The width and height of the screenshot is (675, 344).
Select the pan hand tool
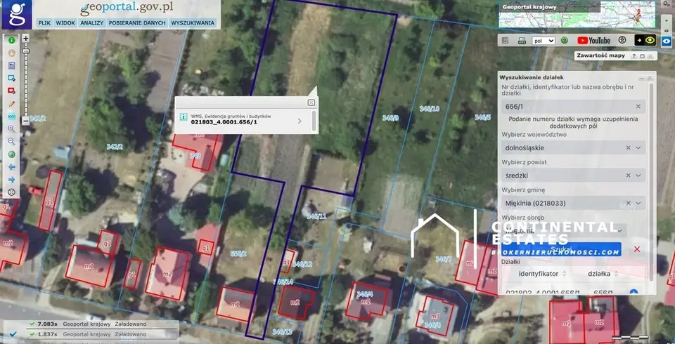coord(12,53)
